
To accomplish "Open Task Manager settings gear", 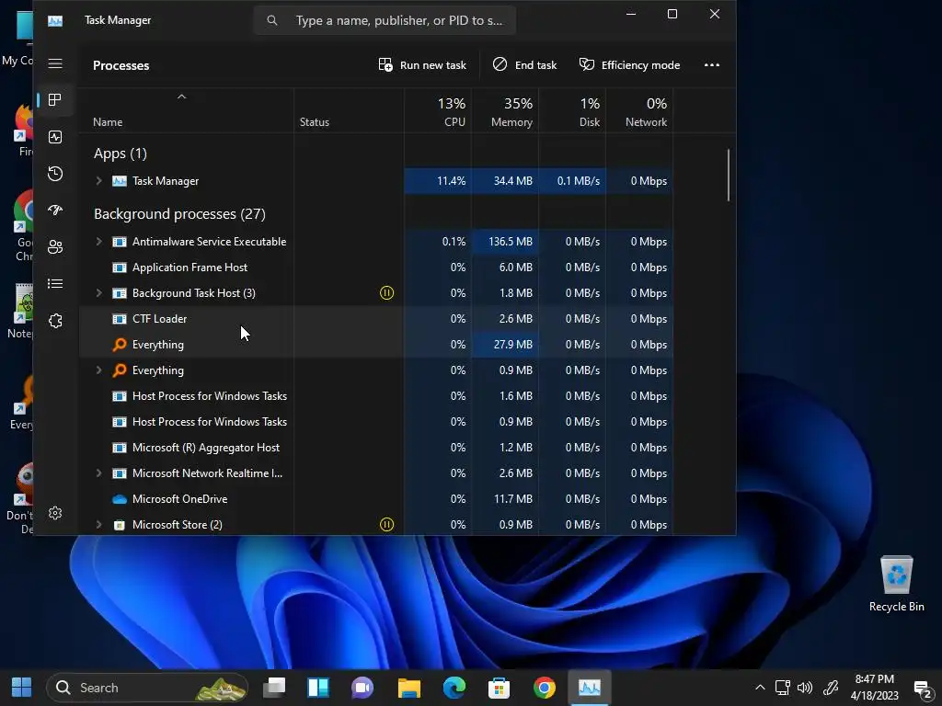I will coord(55,513).
